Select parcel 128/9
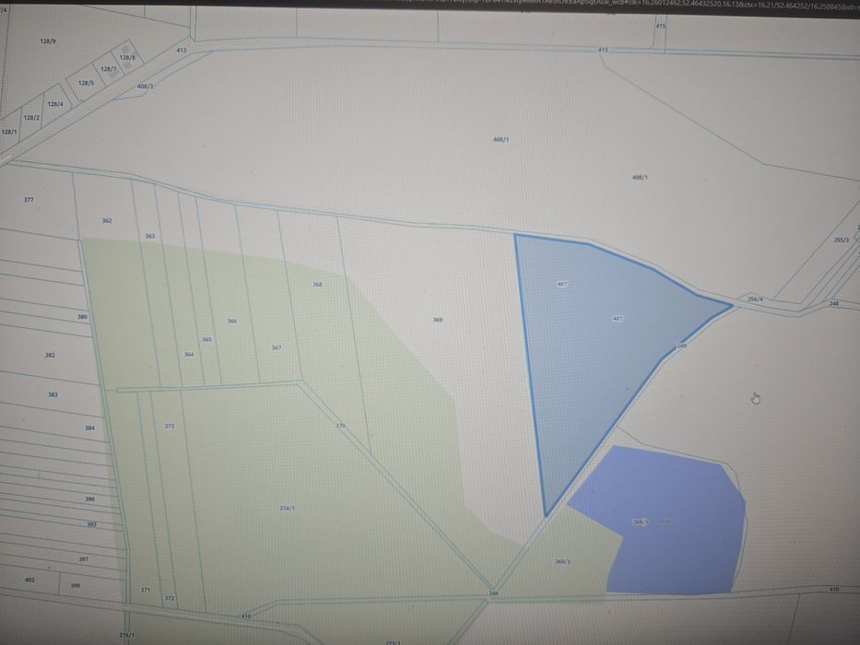 tap(48, 41)
